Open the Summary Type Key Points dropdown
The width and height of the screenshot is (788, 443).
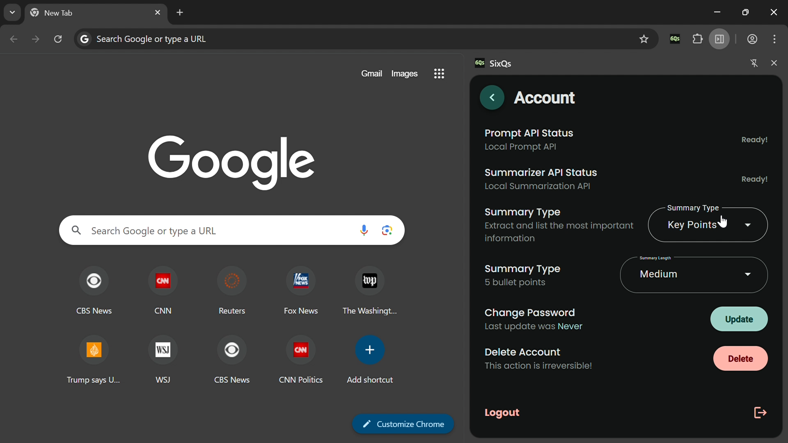pyautogui.click(x=708, y=225)
